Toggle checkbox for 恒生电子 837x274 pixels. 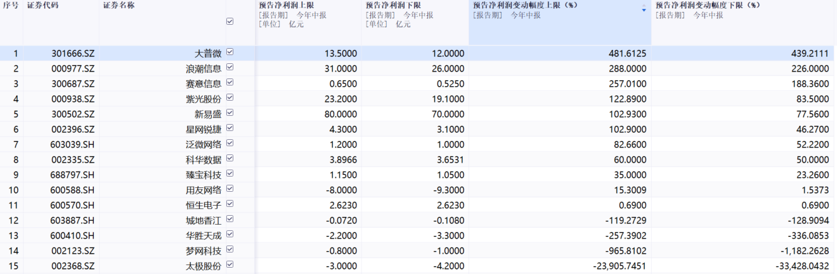[230, 204]
